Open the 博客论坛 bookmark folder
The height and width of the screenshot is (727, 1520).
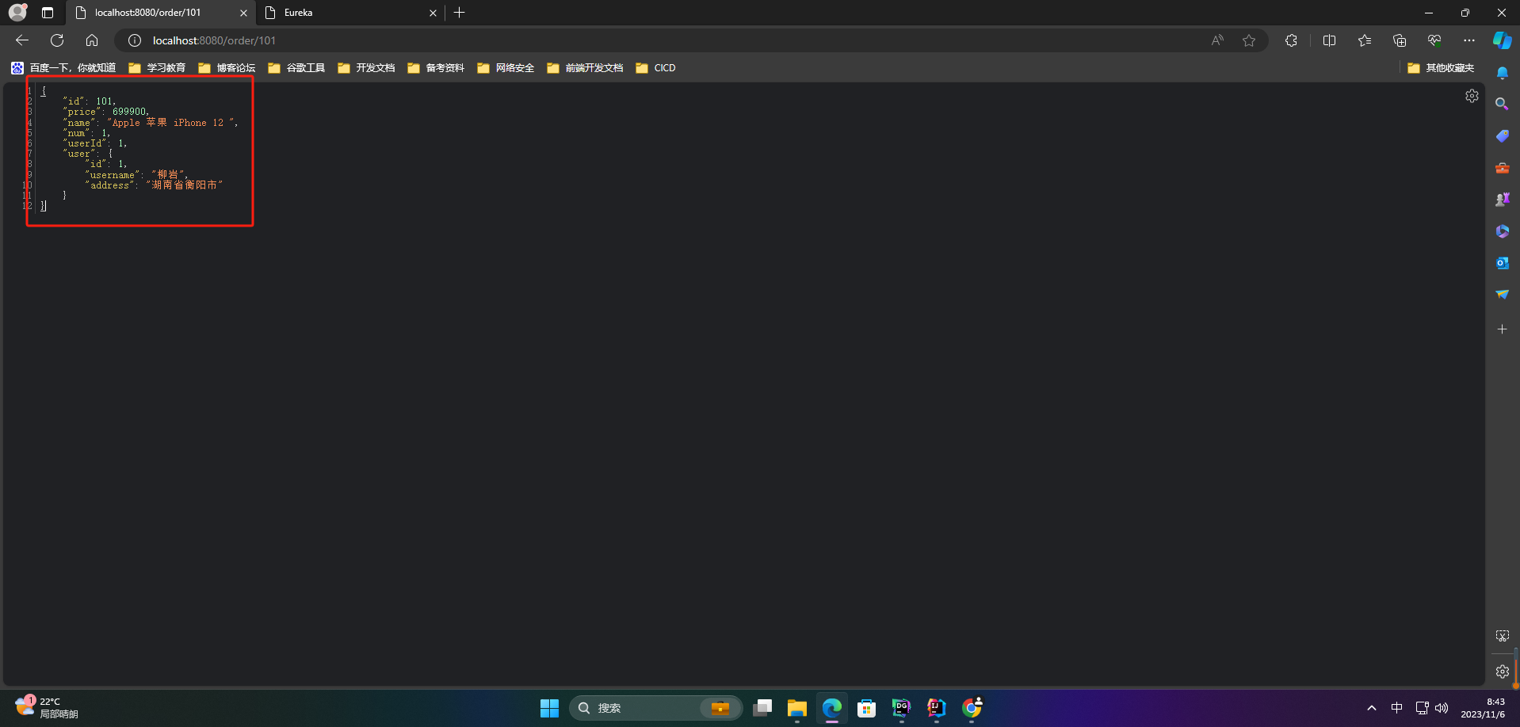tap(227, 68)
